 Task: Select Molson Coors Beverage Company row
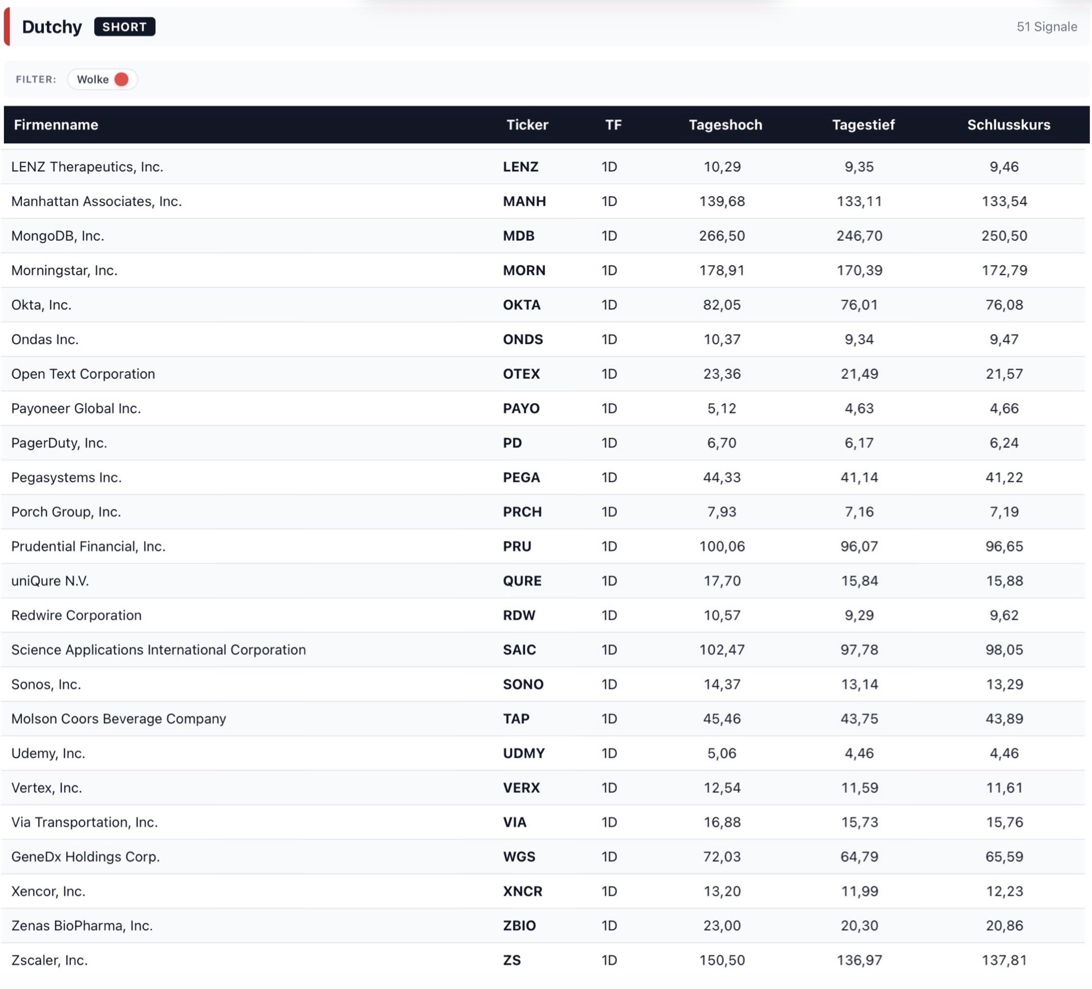click(x=119, y=718)
